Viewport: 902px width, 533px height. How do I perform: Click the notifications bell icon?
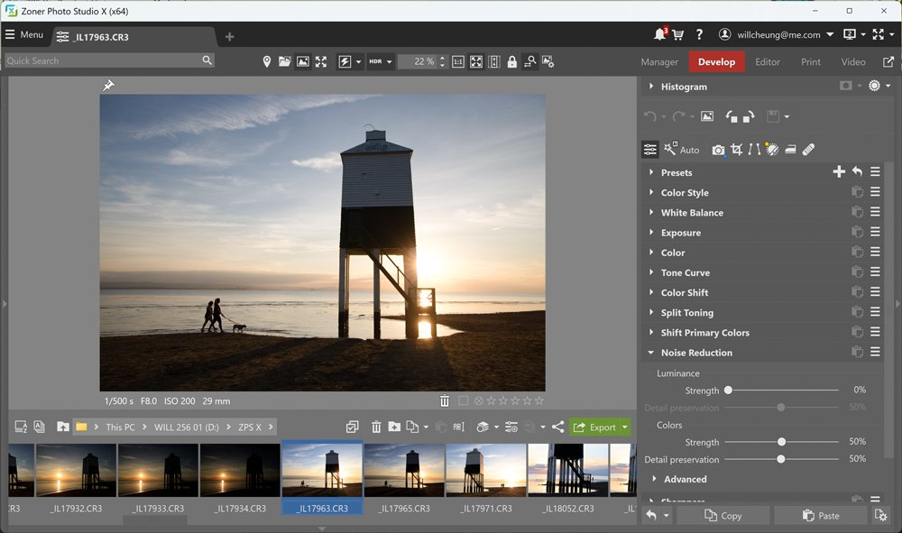[x=660, y=34]
